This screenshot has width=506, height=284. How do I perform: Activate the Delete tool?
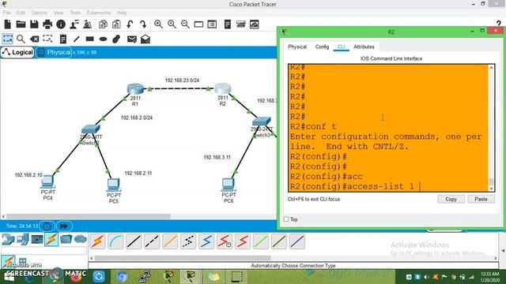pyautogui.click(x=34, y=39)
